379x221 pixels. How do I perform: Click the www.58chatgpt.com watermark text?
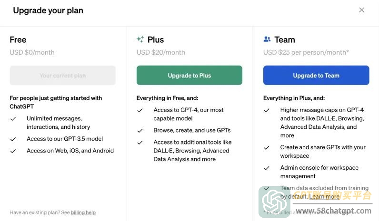[x=334, y=211]
